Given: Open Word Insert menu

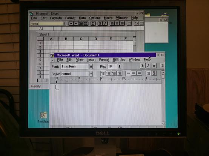Looking at the screenshot, I should 91,60.
